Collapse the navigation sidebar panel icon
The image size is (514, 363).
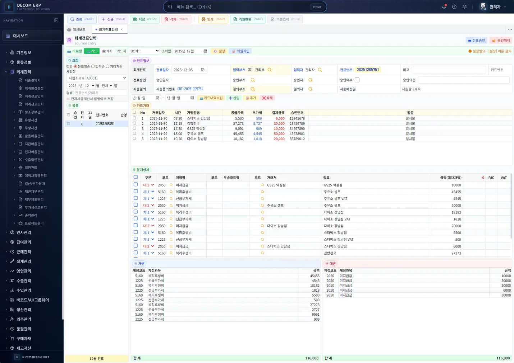56,20
